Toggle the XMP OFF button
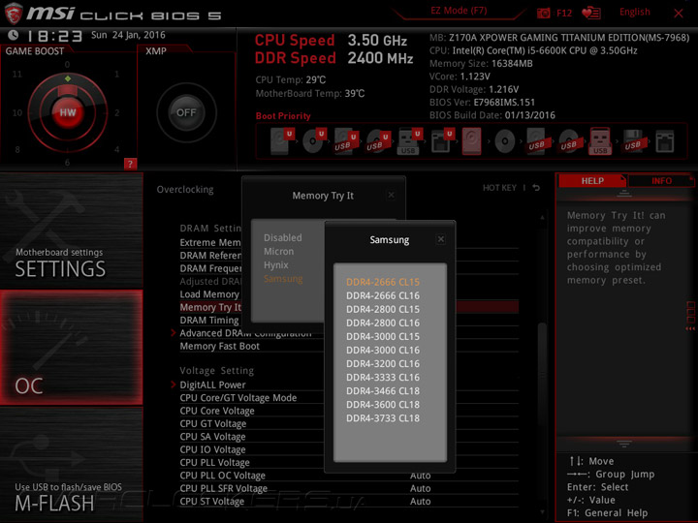Viewport: 698px width, 523px height. tap(186, 112)
